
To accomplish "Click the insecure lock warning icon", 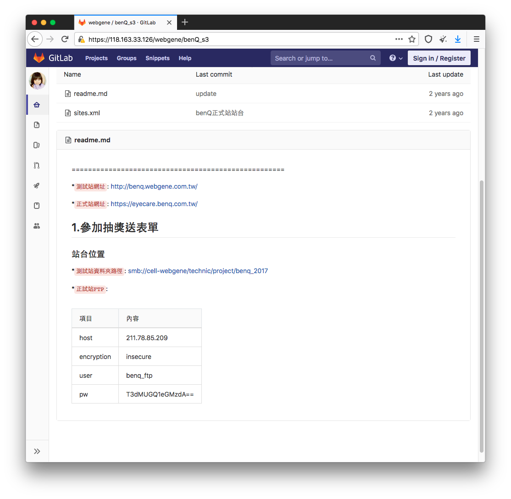I will 82,39.
